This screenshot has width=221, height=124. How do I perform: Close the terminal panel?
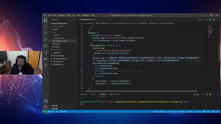click(x=218, y=94)
